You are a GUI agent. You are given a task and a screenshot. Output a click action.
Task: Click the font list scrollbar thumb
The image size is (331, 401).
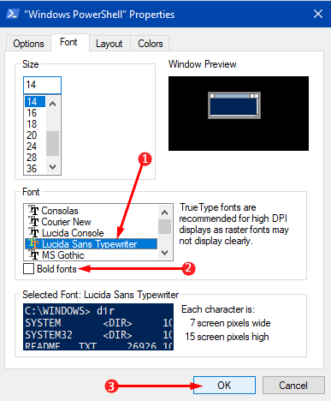tap(165, 227)
